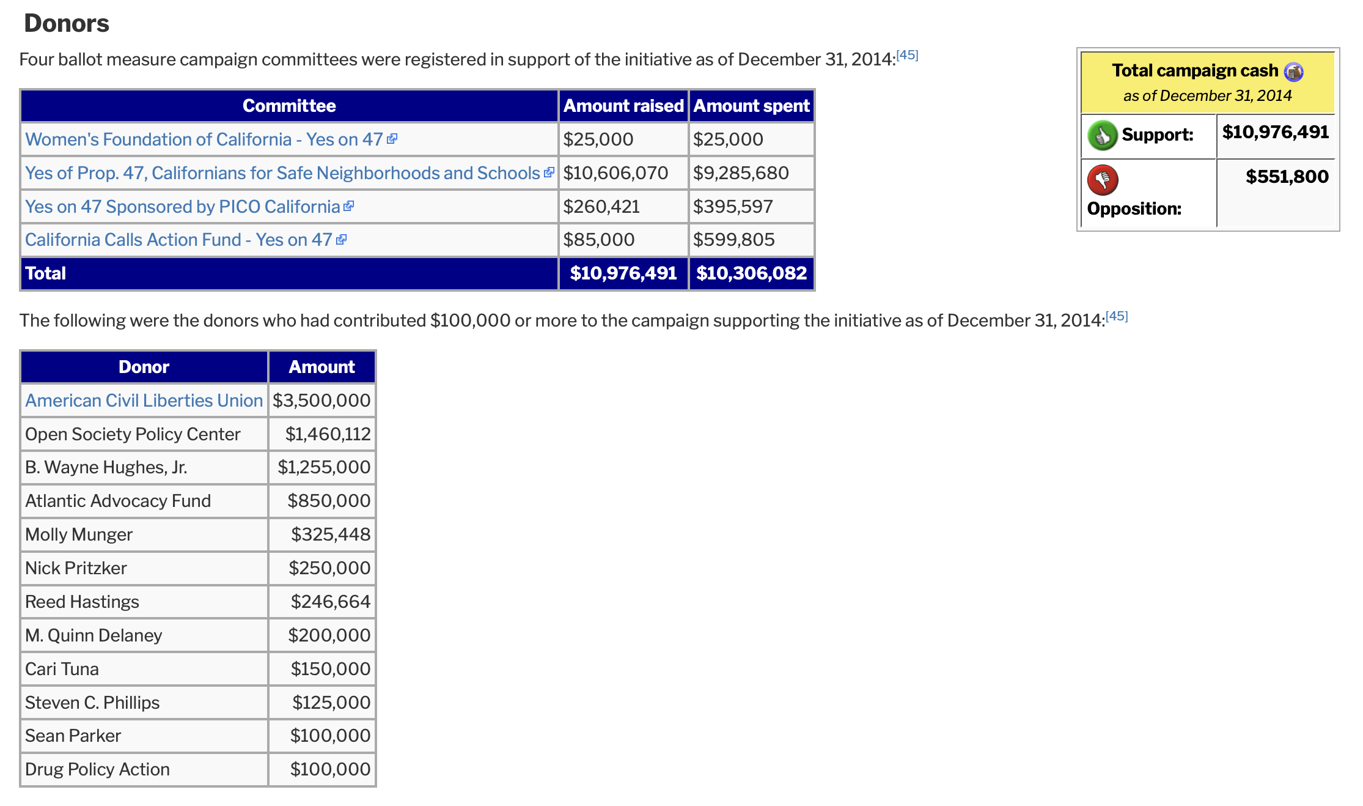Viewport: 1363px width, 806px height.
Task: Follow citation [45] after first December 31, 2014 sentence
Action: pyautogui.click(x=907, y=55)
